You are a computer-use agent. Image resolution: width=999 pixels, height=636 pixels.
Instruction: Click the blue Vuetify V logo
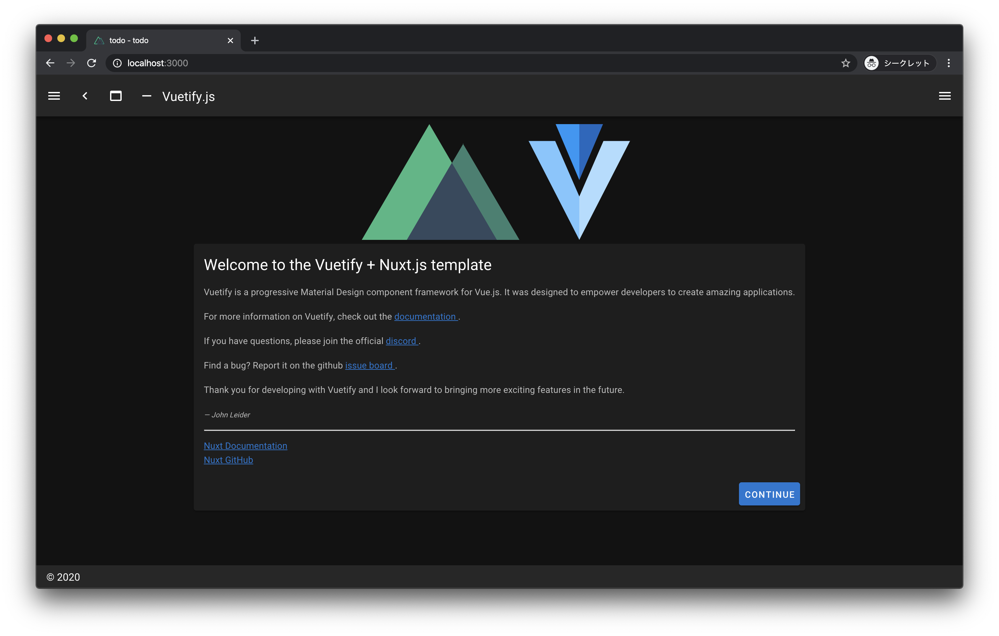[579, 182]
